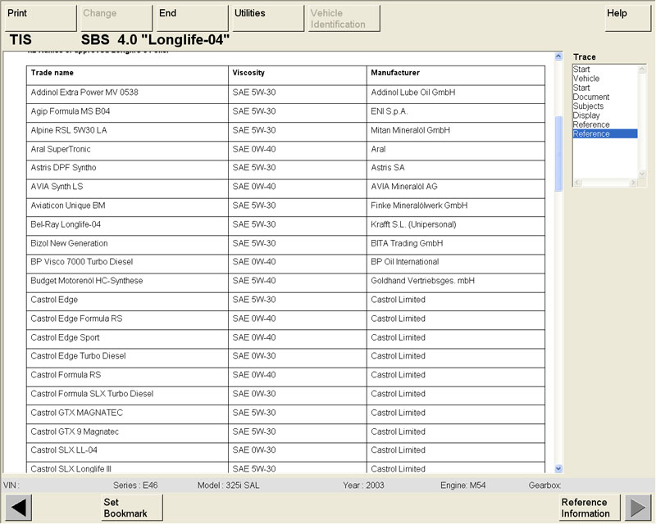The image size is (656, 524).
Task: Open the Utilities menu button
Action: [268, 18]
